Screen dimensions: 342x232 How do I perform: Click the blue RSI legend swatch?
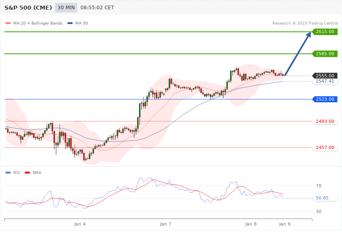pos(8,173)
